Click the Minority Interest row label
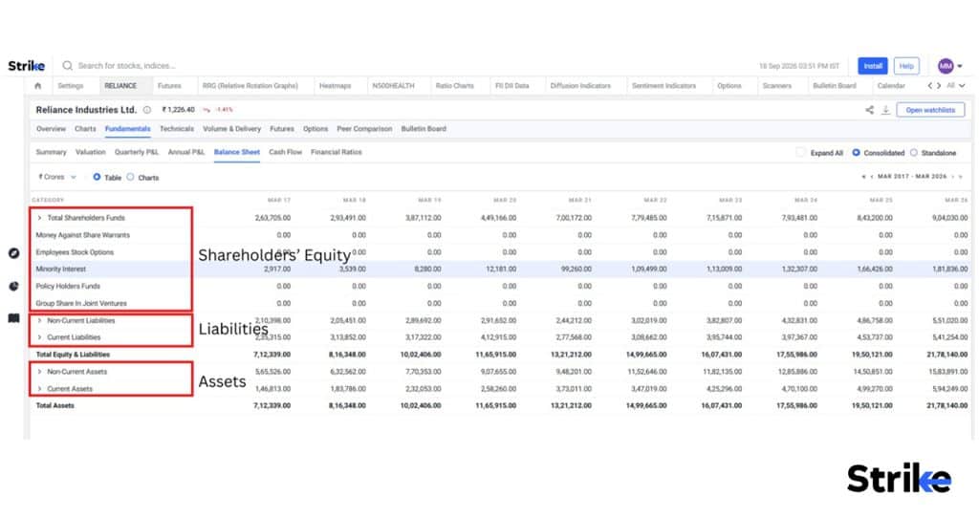The image size is (979, 518). coord(61,269)
